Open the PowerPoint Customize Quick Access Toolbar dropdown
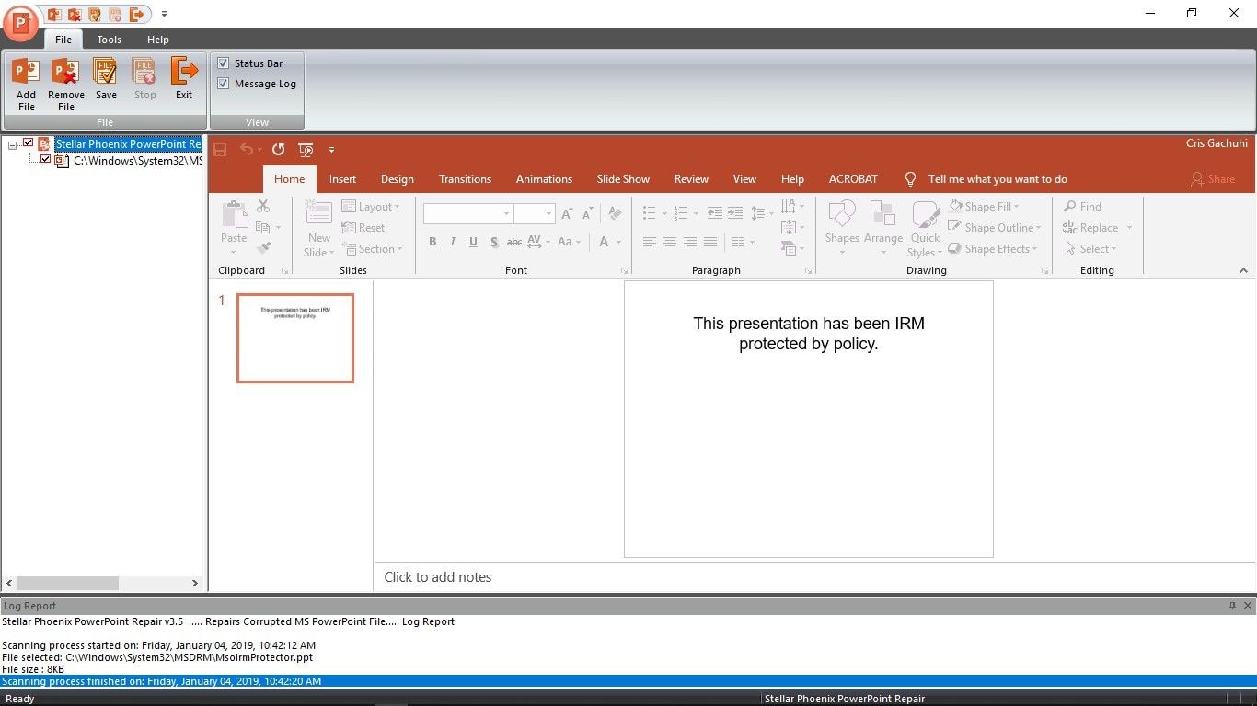The height and width of the screenshot is (706, 1257). [x=331, y=150]
